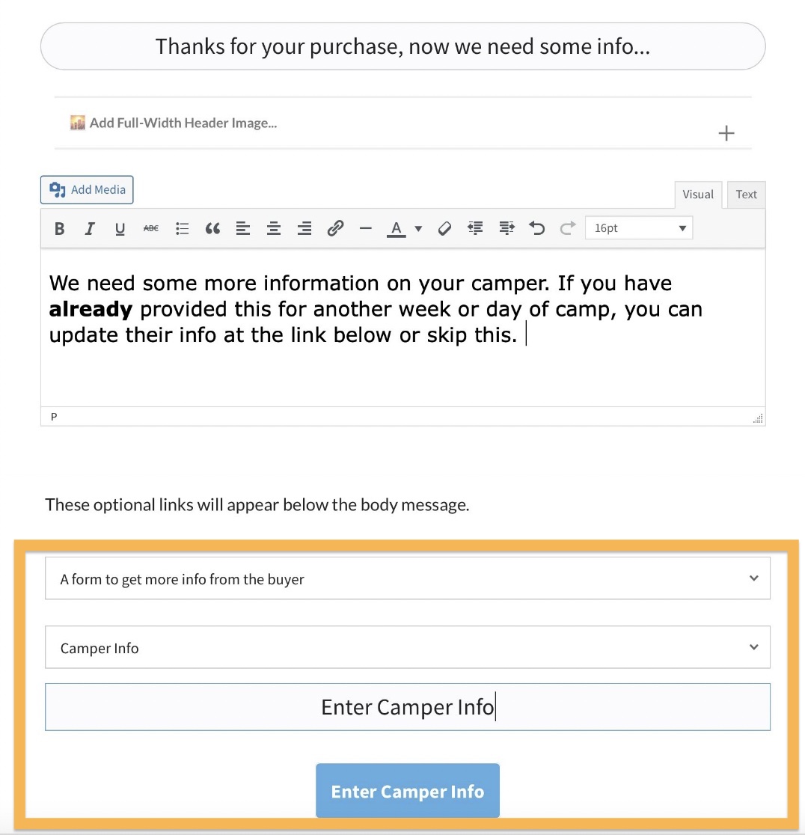Image resolution: width=805 pixels, height=835 pixels.
Task: Undo the last edit
Action: pos(536,229)
